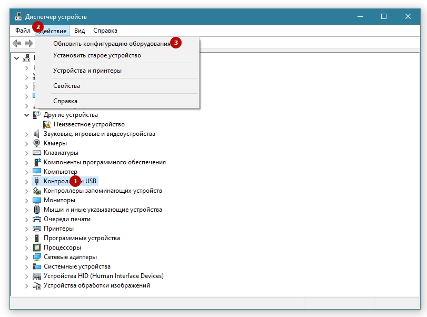
Task: Expand the Камеры category
Action: 26,144
